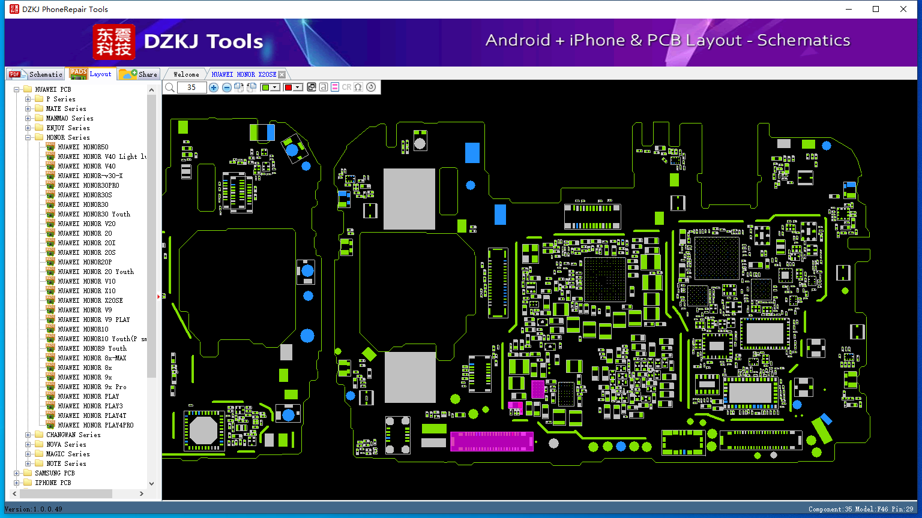Click the SAMSUNG PCB folder icon

pos(28,473)
